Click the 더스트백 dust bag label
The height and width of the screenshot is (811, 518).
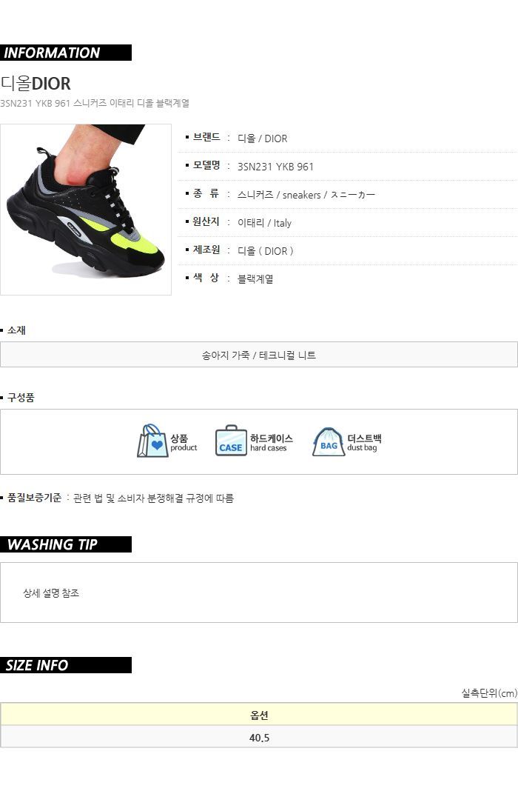365,442
